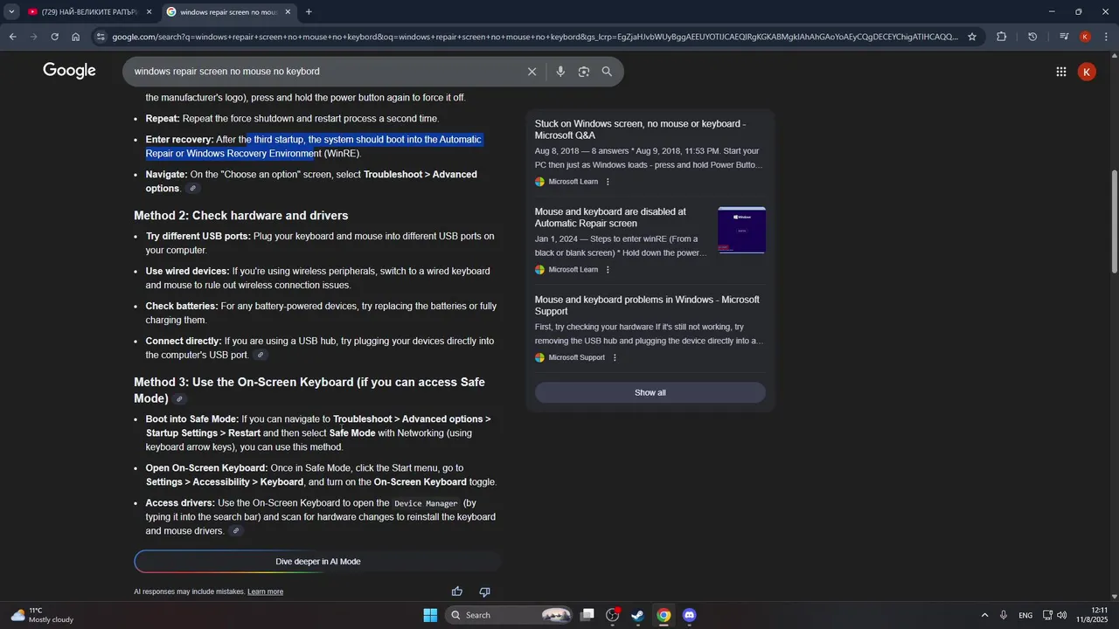Open source link icon after Connect directly
The height and width of the screenshot is (629, 1119).
pyautogui.click(x=260, y=356)
